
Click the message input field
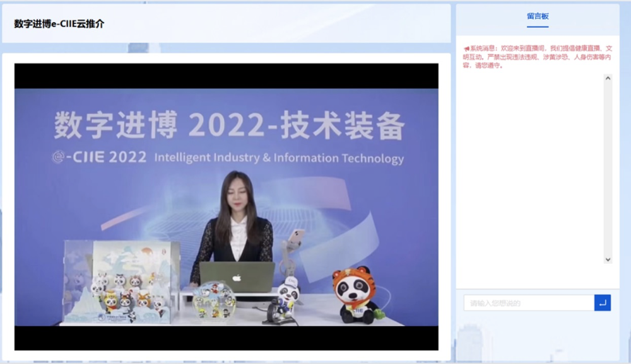(x=529, y=303)
